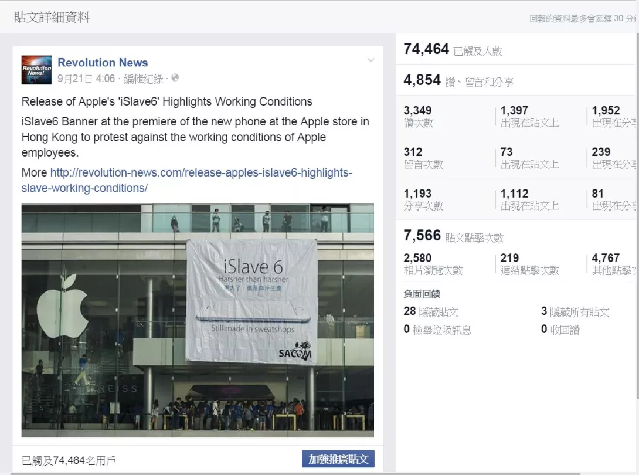Open the post options chevron menu
639x475 pixels.
point(371,60)
